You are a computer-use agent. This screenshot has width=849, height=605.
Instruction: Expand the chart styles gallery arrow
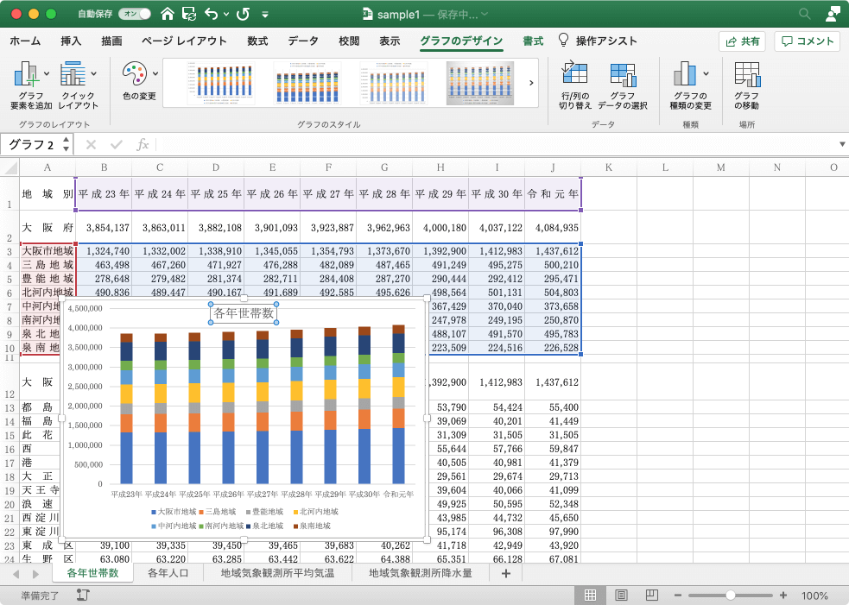pos(530,83)
